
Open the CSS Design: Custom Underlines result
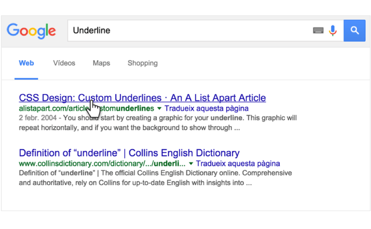[x=142, y=98]
